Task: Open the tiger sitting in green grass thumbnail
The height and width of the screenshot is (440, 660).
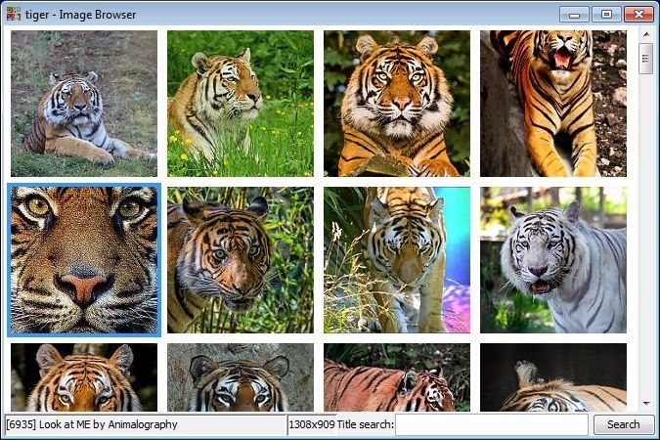Action: click(240, 103)
